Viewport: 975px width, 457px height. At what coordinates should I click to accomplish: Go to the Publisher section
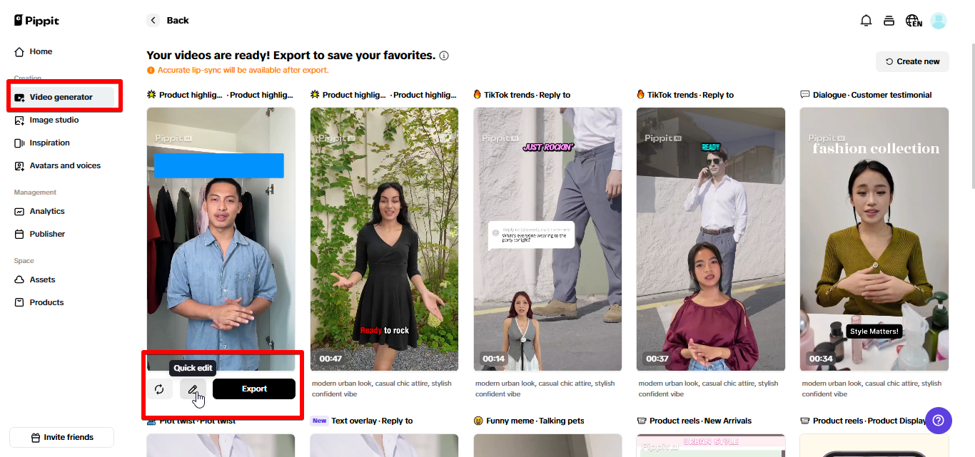[47, 234]
